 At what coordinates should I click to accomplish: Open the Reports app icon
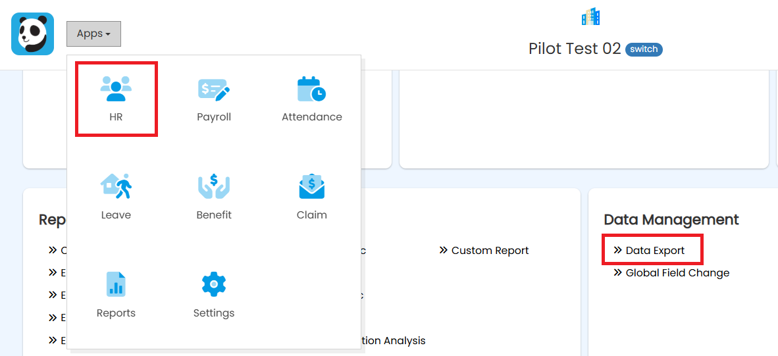[x=116, y=284]
